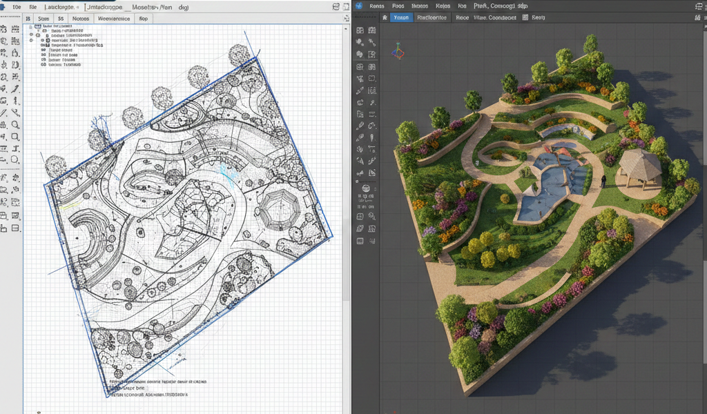Select the top-left tool in 3D toolbar
The width and height of the screenshot is (707, 414).
[x=360, y=30]
